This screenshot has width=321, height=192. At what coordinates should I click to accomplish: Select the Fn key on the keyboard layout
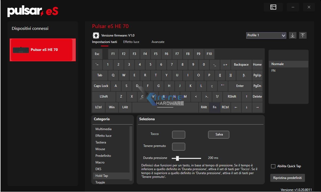pyautogui.click(x=214, y=107)
